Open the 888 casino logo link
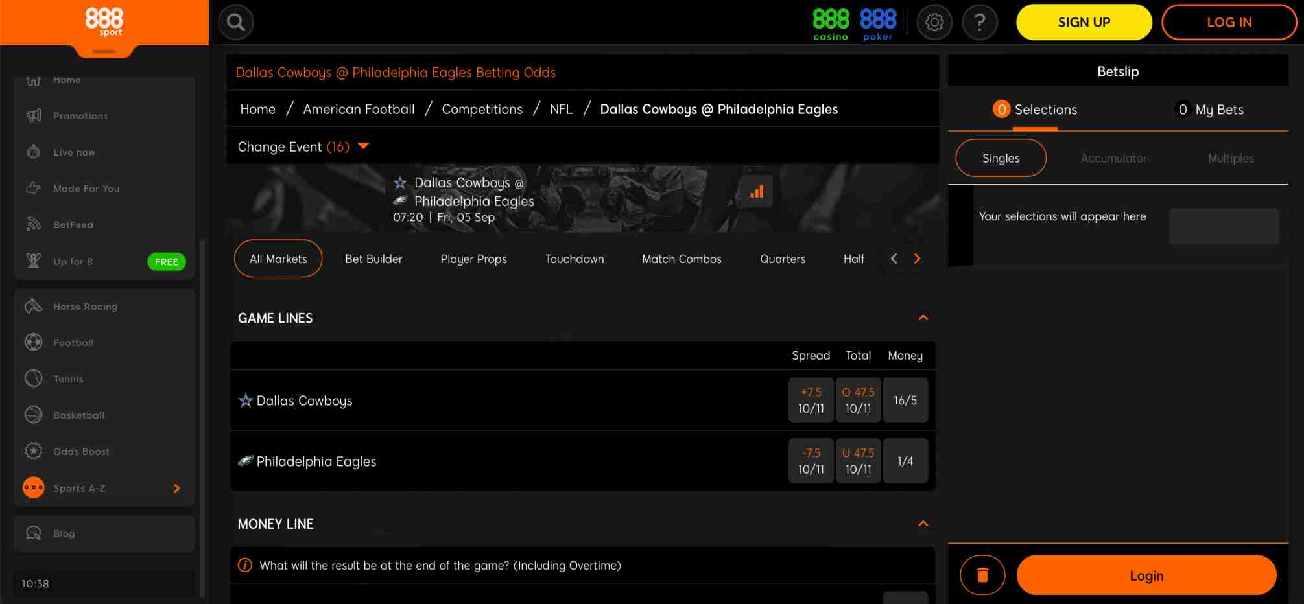Screen dimensions: 1304x604 [x=831, y=25]
